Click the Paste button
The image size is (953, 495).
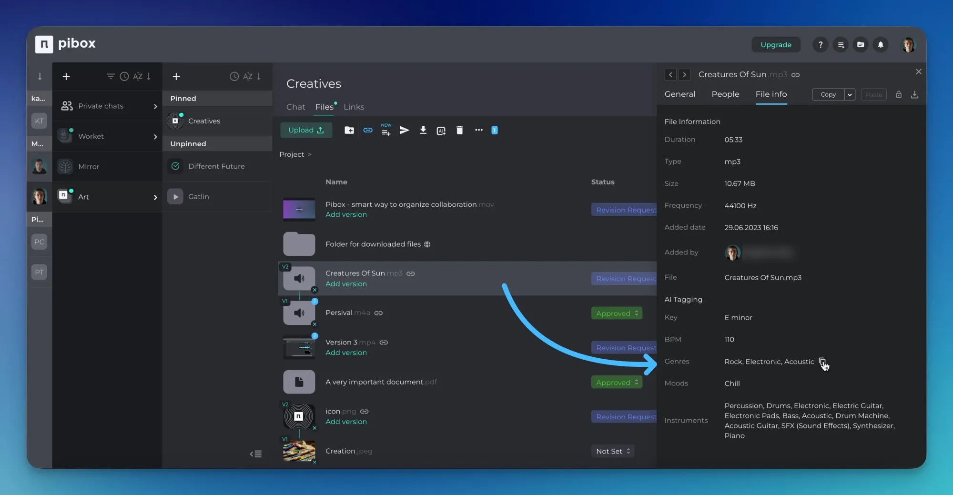click(874, 94)
